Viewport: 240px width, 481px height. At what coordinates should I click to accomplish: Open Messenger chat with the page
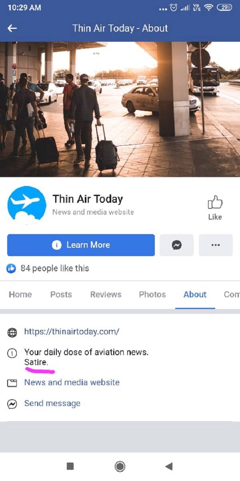[176, 245]
